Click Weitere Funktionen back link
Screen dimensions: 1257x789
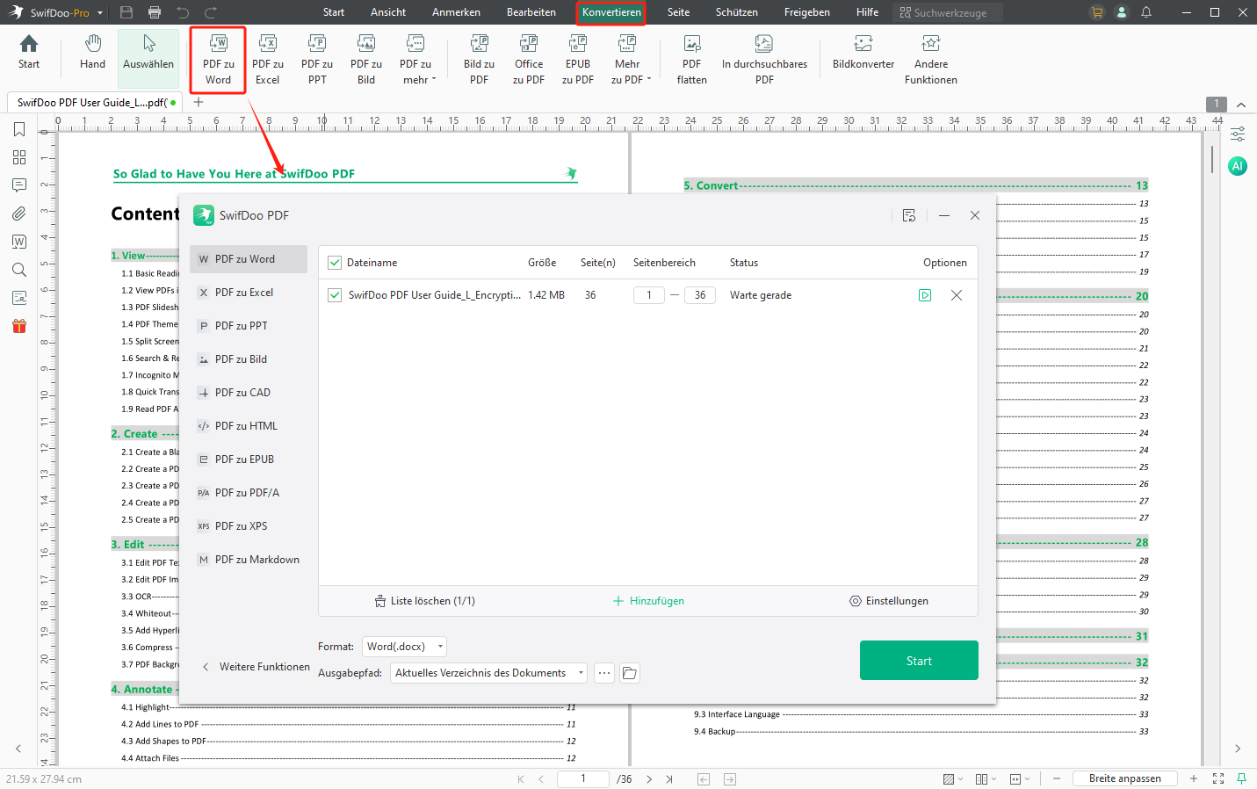(x=256, y=667)
